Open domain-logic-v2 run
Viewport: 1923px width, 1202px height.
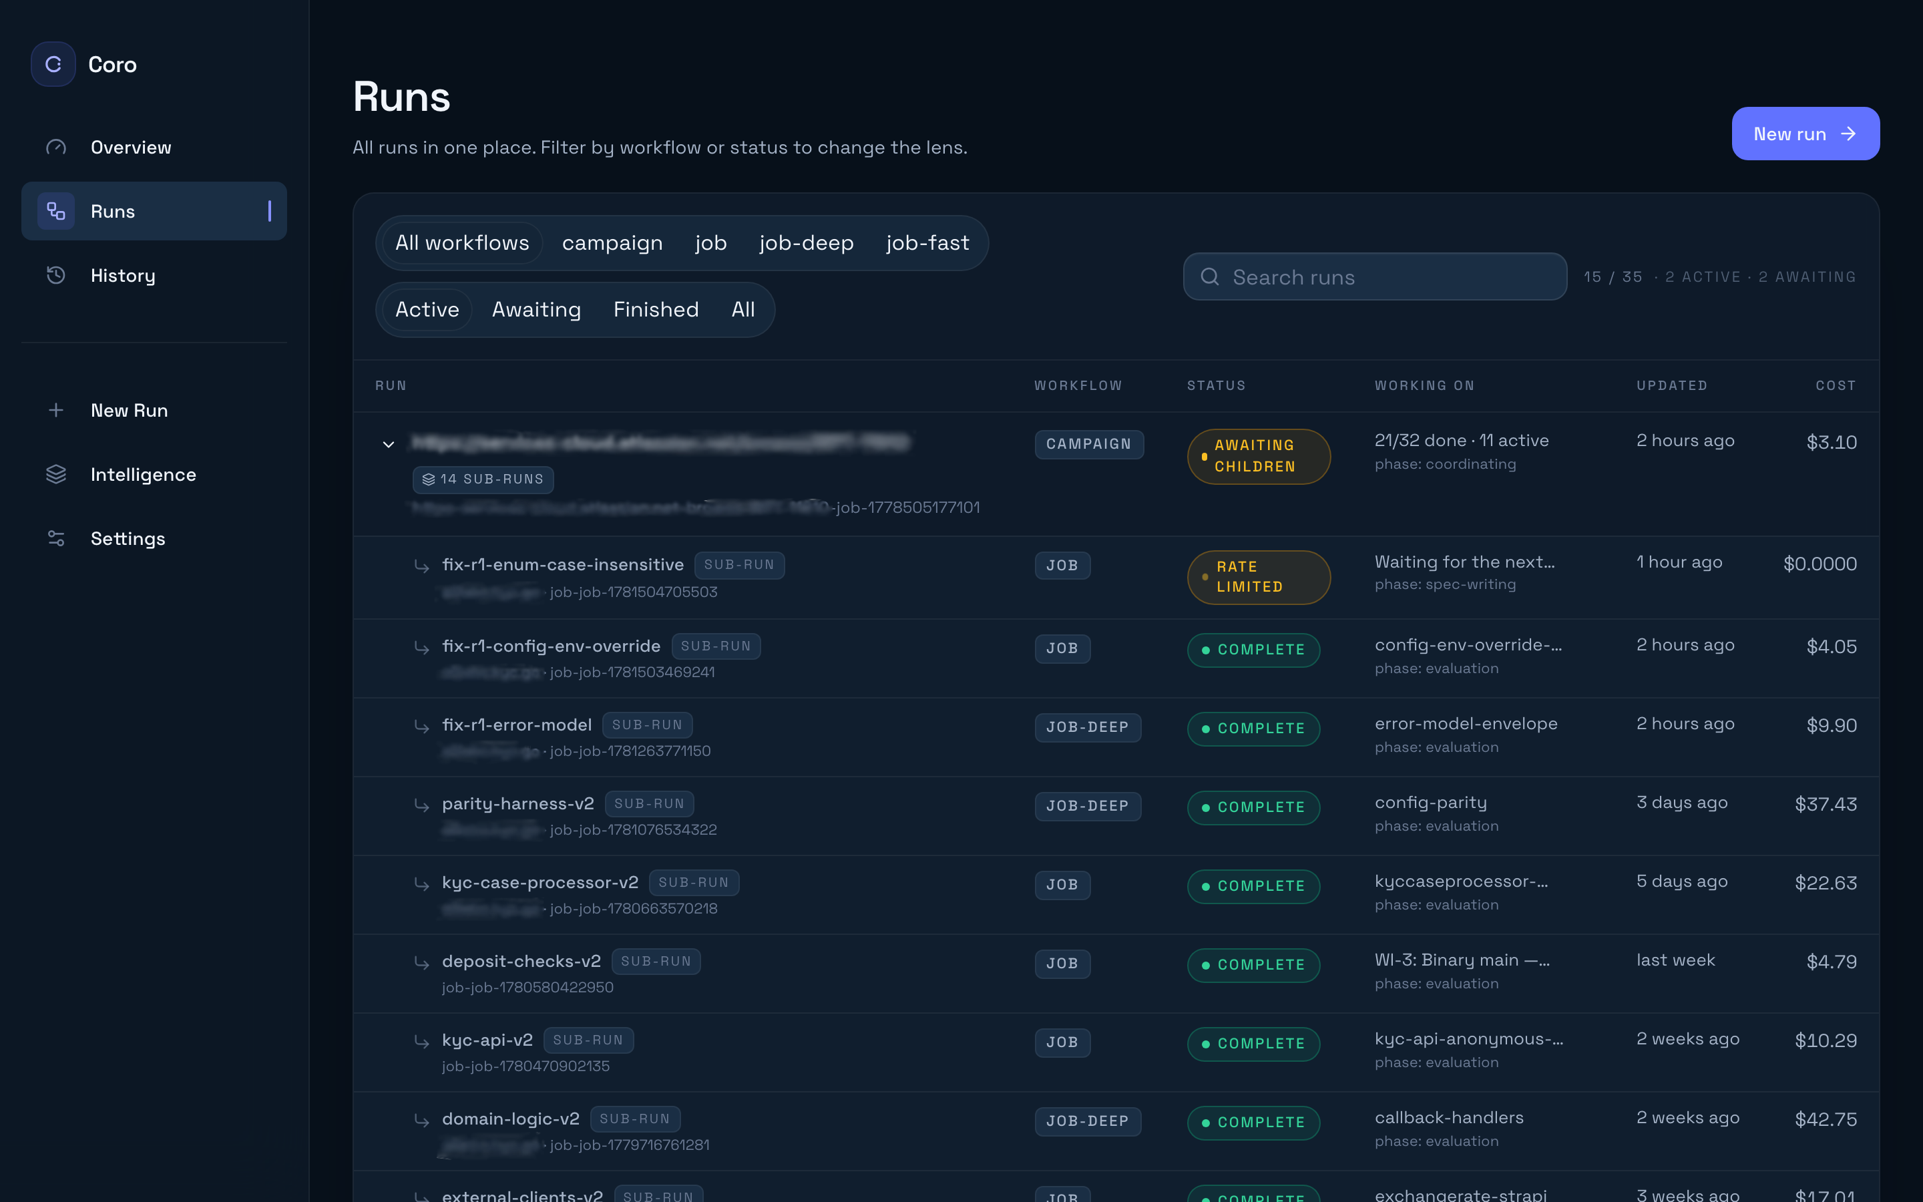pos(511,1119)
